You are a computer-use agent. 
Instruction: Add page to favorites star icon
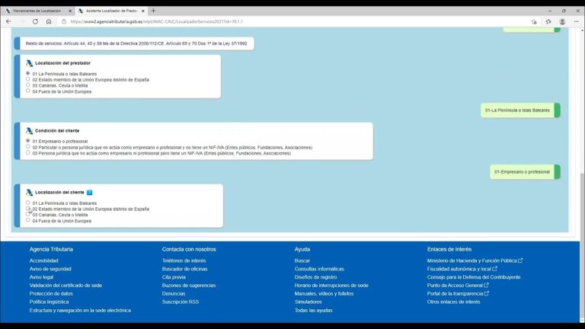(x=534, y=21)
